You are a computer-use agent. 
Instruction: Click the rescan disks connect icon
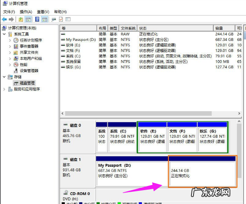click(x=54, y=19)
